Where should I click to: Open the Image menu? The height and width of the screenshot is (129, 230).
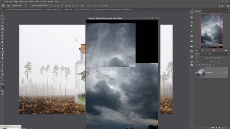point(15,1)
